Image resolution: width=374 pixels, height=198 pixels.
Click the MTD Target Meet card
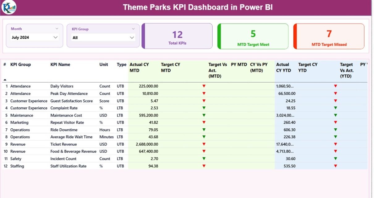253,36
